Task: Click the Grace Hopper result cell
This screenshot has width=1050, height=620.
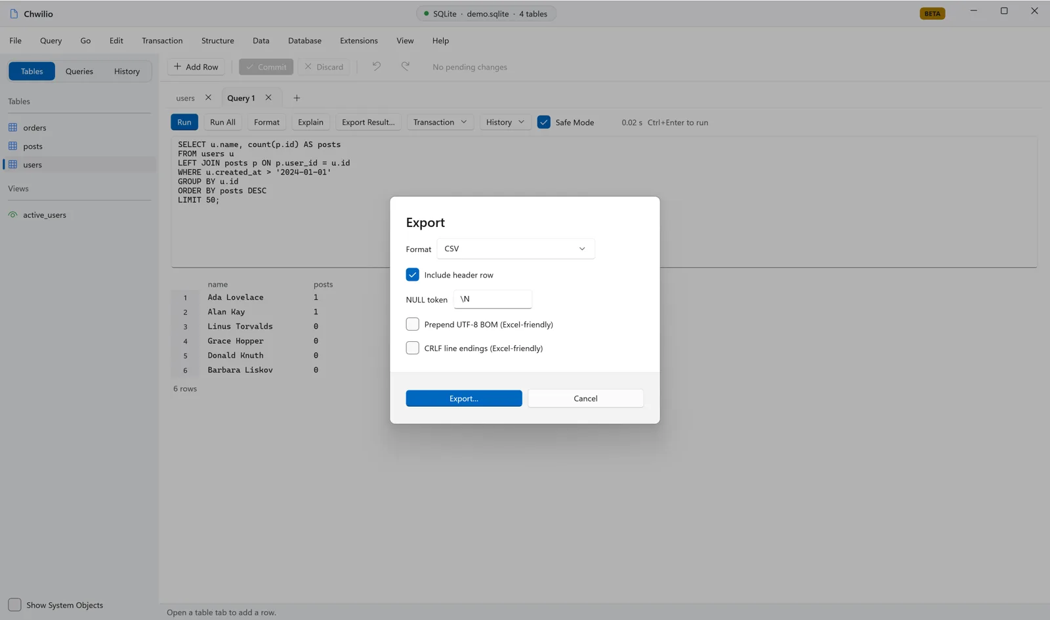Action: pos(236,341)
